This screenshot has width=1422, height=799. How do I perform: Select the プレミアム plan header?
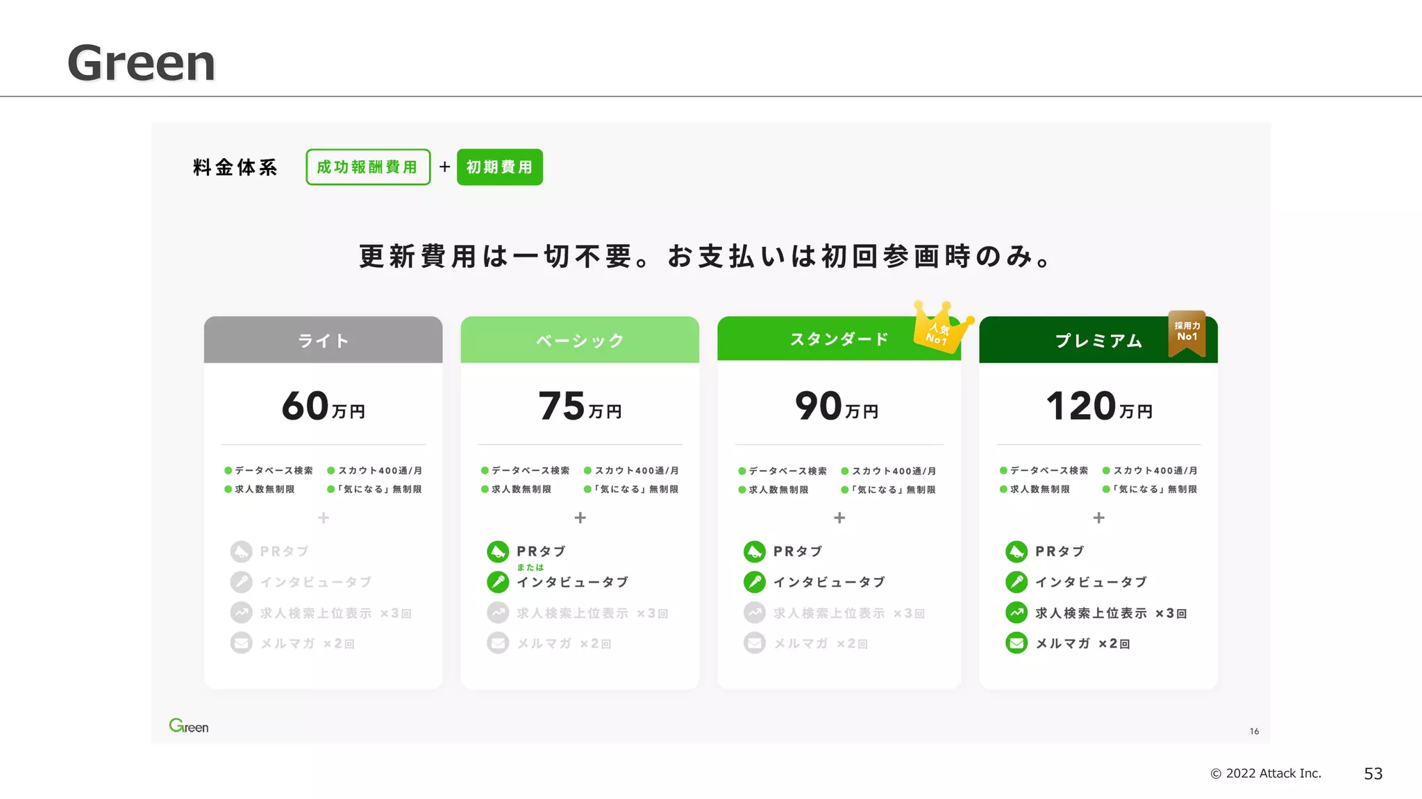(x=1098, y=340)
